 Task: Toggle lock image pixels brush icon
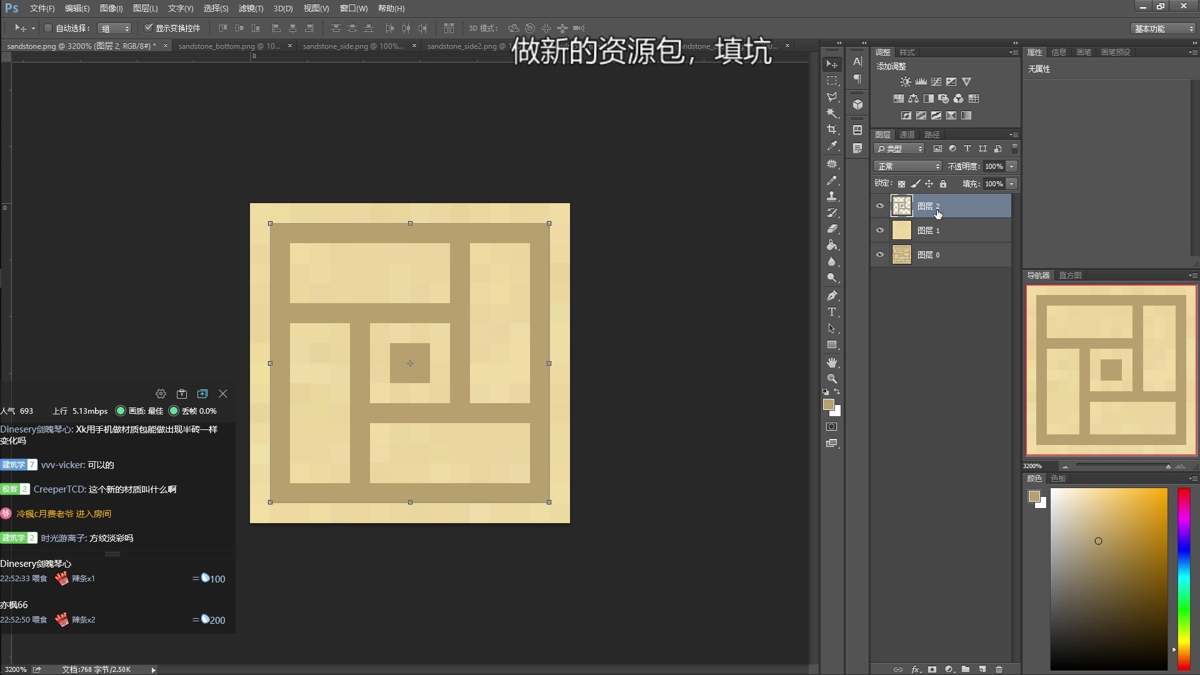[x=915, y=184]
